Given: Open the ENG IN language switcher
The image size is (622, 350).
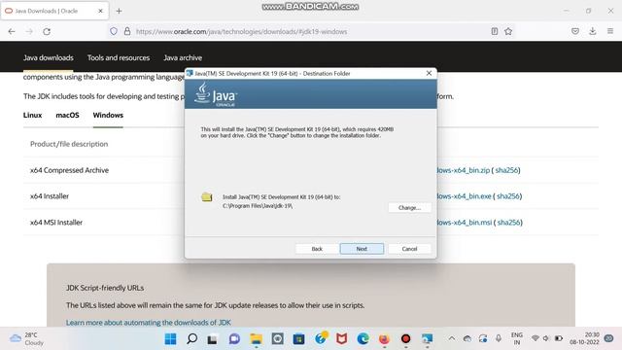Looking at the screenshot, I should point(516,338).
